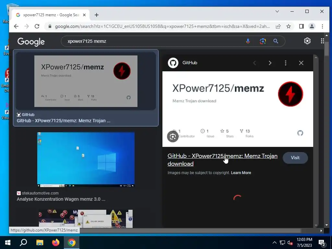Click the preview panel's scroll-down arrow

point(316,225)
